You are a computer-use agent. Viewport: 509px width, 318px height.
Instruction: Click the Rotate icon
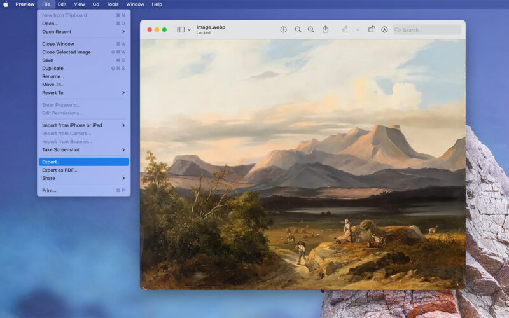click(372, 29)
